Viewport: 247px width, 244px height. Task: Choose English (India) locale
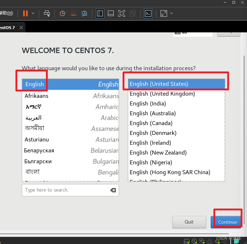click(x=177, y=104)
